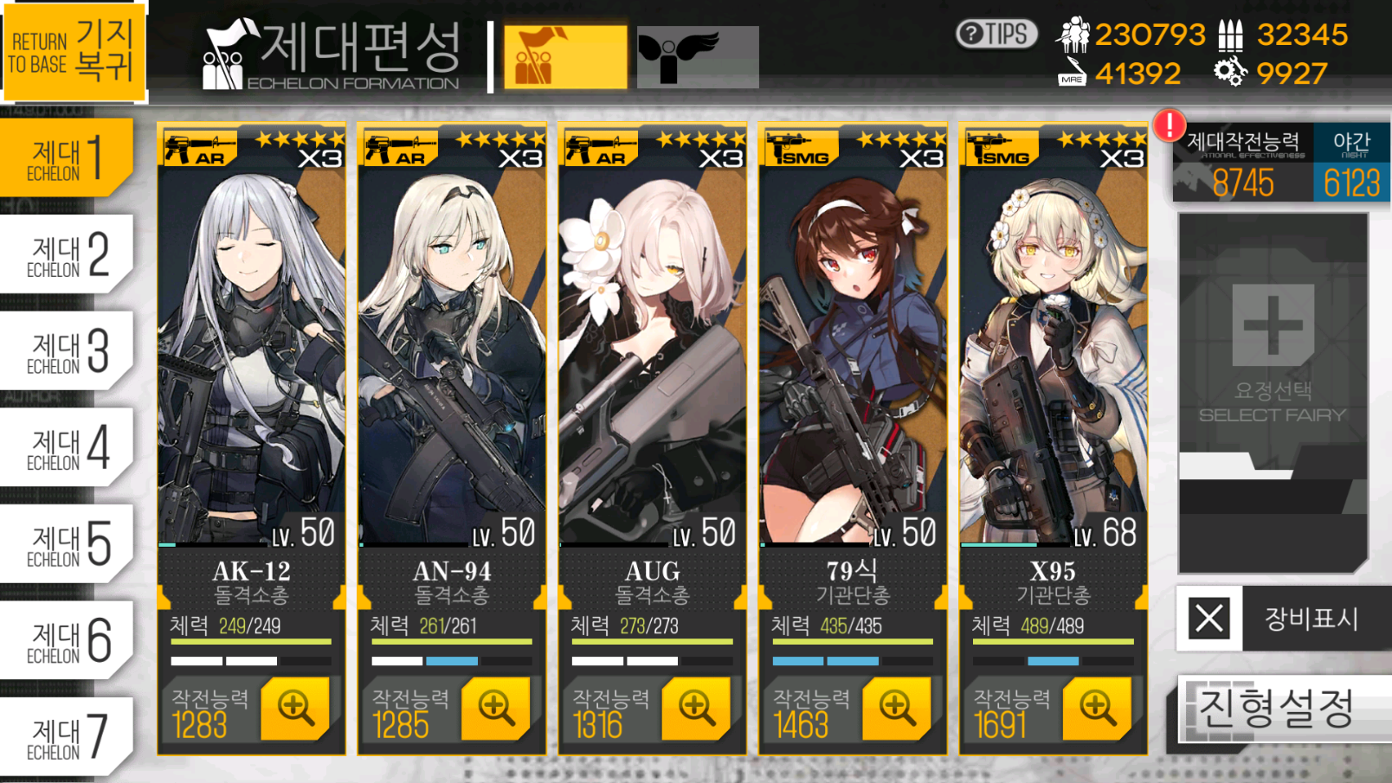Open AUG combat power magnifier icon
The image size is (1392, 783).
(x=697, y=709)
